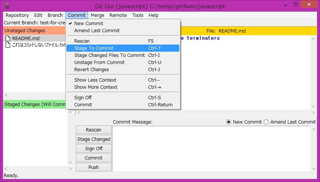Close the open Commit menu header

click(77, 15)
